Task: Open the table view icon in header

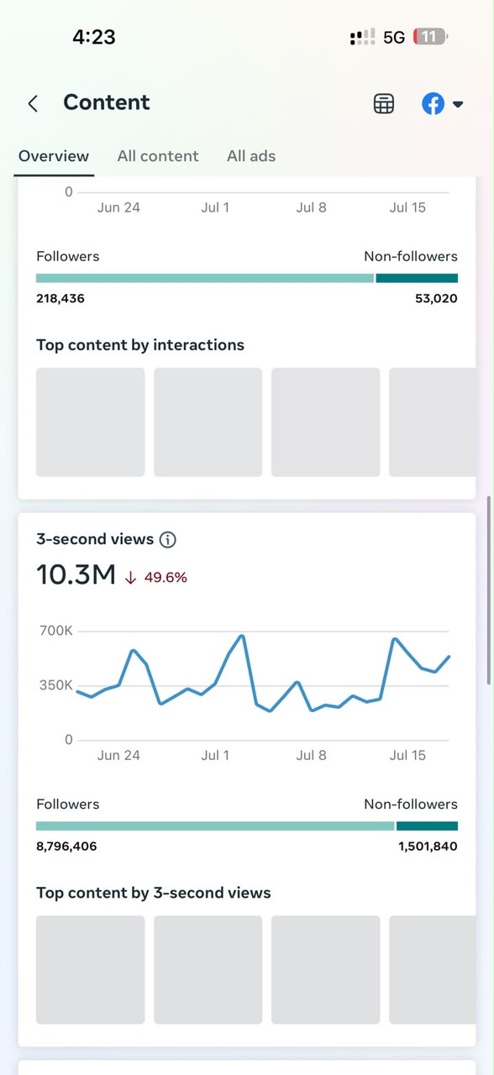Action: click(x=384, y=103)
